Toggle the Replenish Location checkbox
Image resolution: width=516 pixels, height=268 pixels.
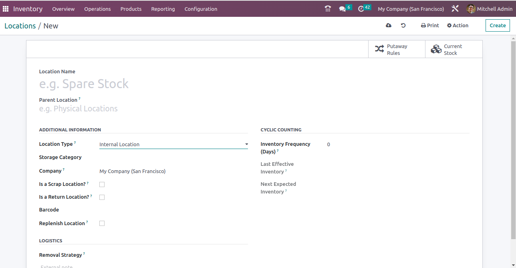pos(102,223)
